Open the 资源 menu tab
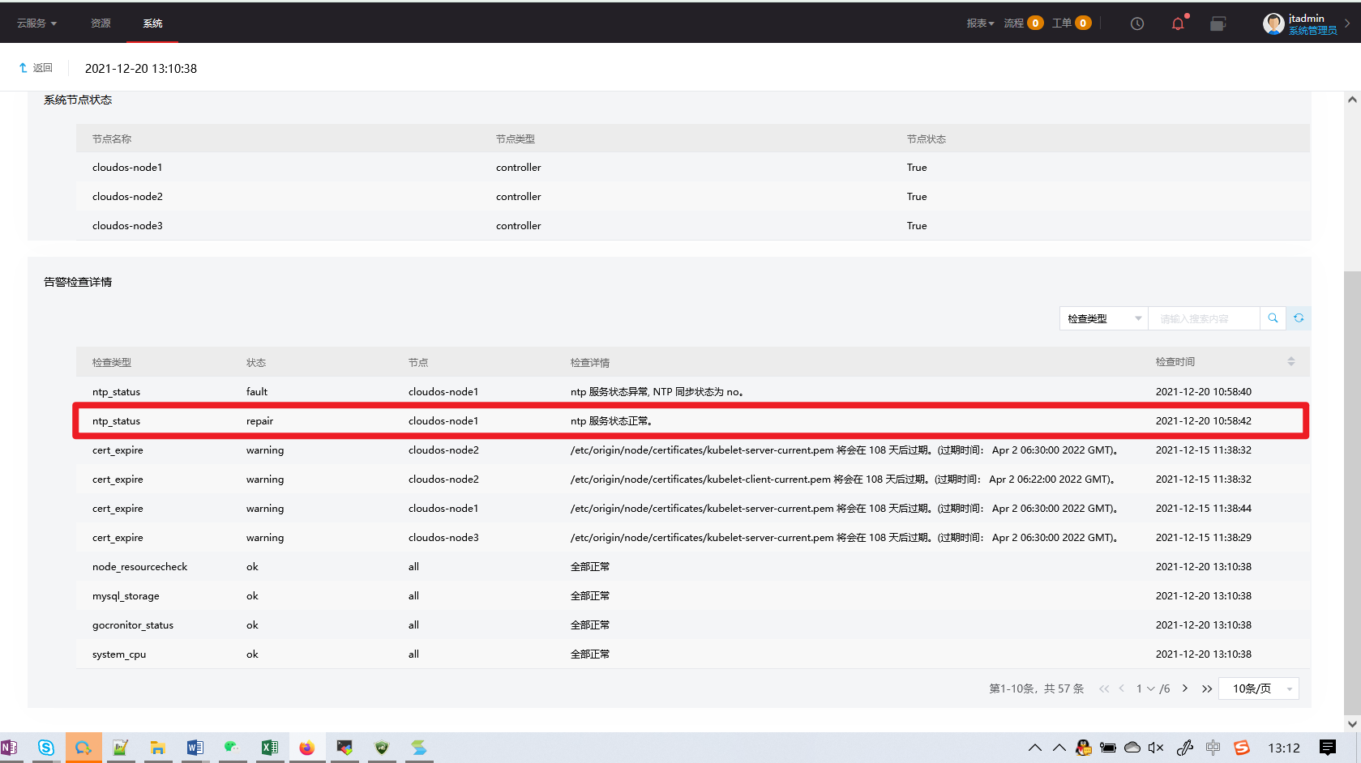Image resolution: width=1361 pixels, height=763 pixels. pyautogui.click(x=101, y=23)
